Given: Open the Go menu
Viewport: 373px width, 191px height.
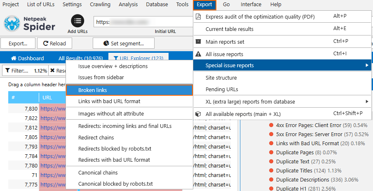Looking at the screenshot, I should tap(226, 4).
